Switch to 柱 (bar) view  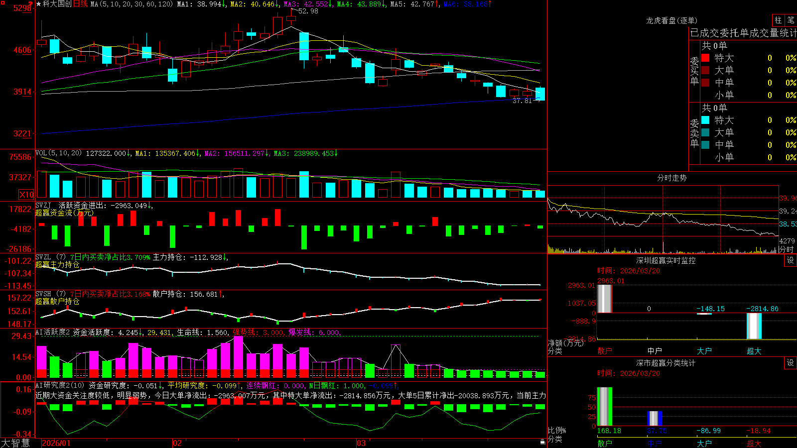778,20
